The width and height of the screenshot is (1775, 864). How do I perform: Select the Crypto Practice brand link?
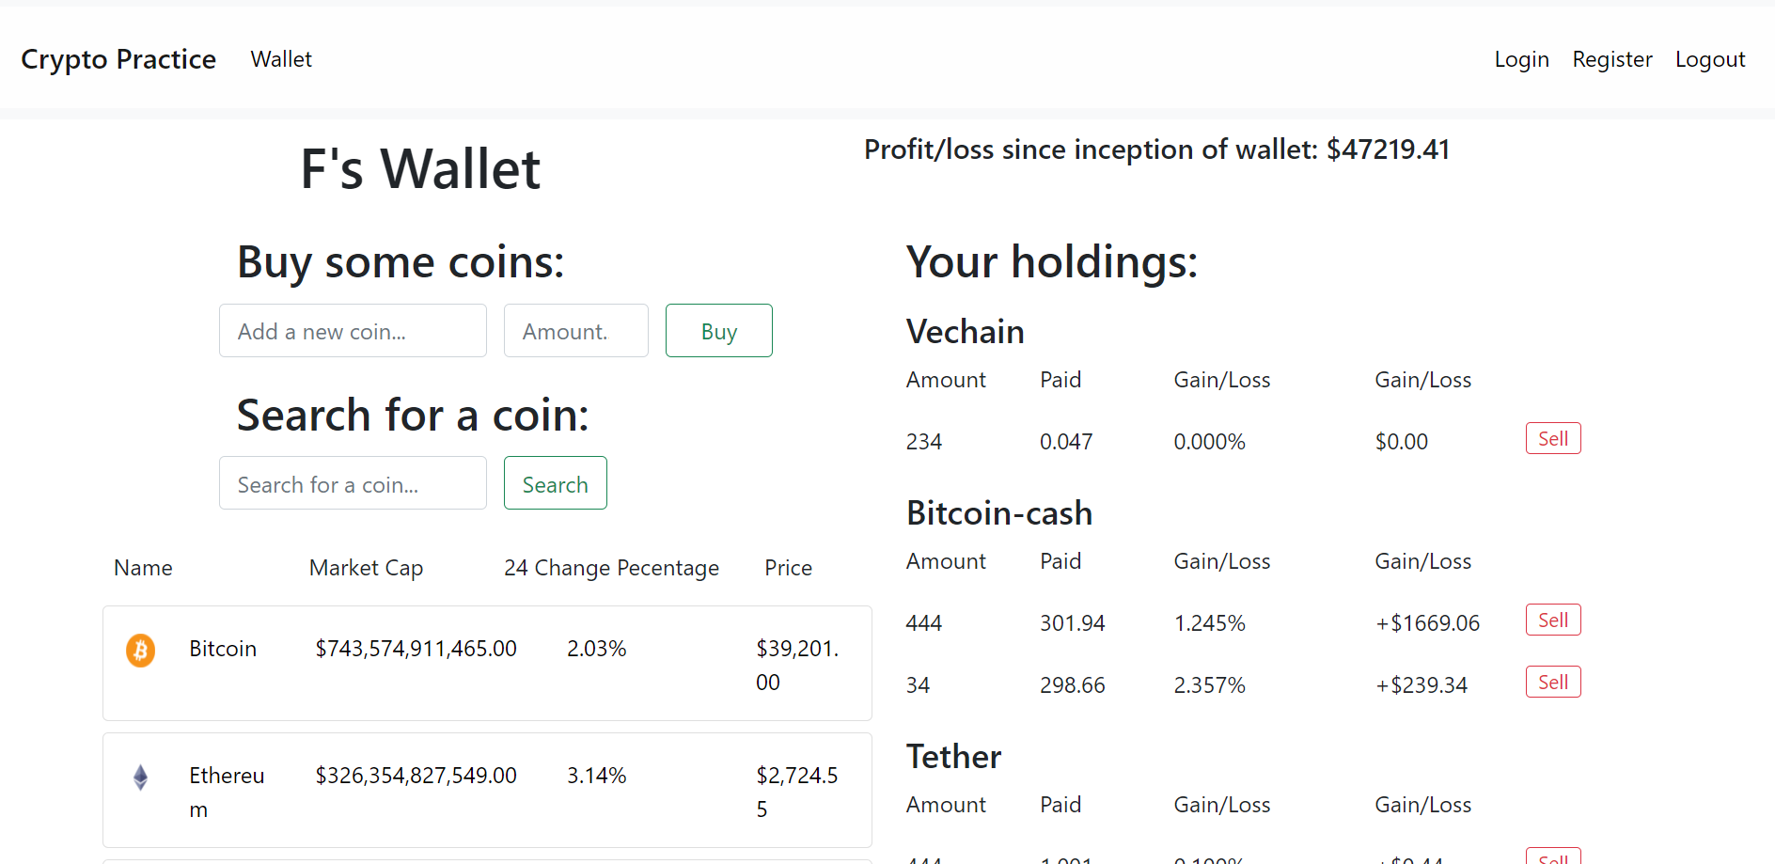coord(118,58)
